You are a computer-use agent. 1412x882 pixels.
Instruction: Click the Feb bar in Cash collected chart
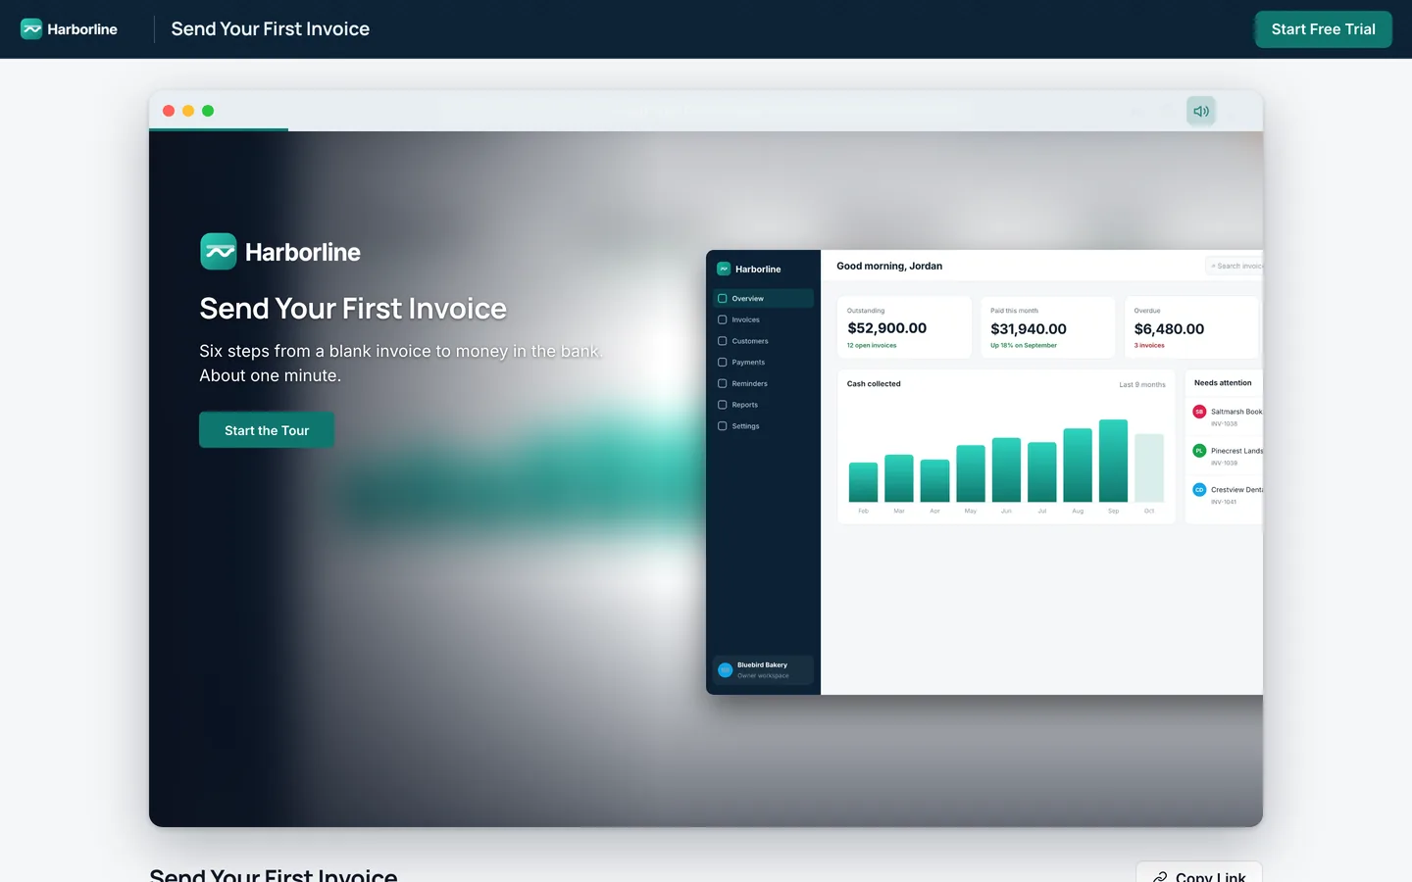click(863, 482)
